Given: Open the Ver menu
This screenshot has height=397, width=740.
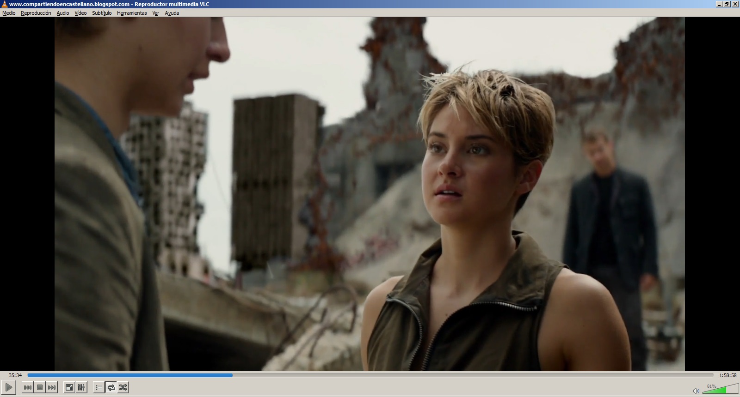Looking at the screenshot, I should 156,13.
